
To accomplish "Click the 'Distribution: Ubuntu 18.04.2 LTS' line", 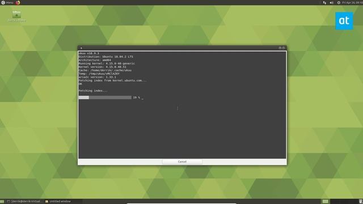I will point(106,57).
